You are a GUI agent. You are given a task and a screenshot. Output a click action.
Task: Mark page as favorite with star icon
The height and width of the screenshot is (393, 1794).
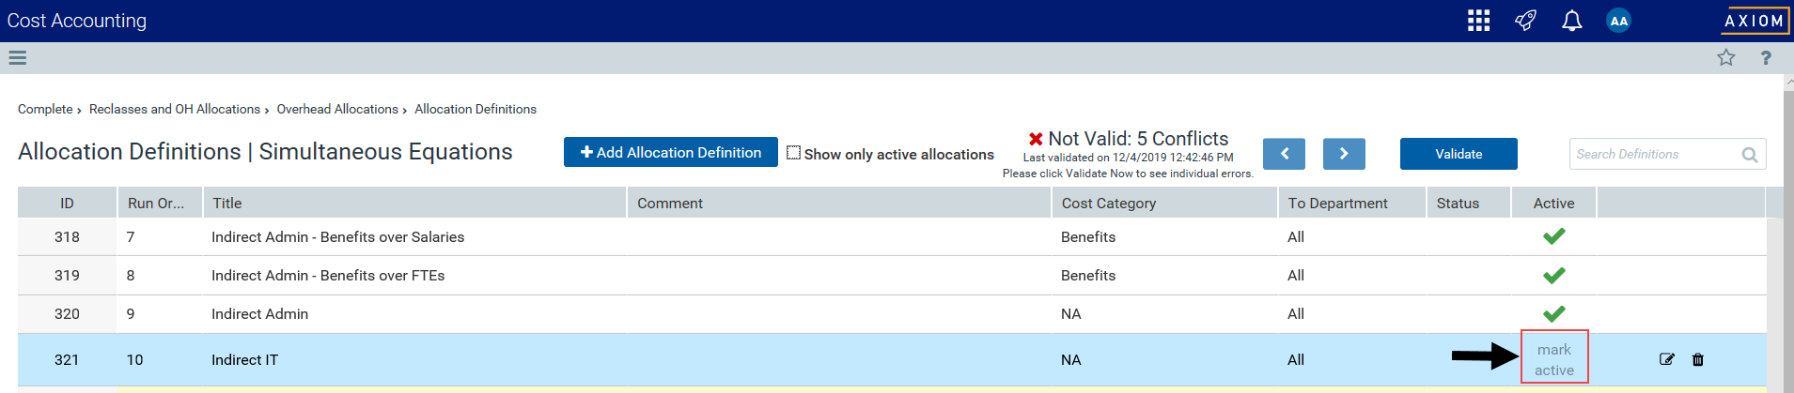pyautogui.click(x=1725, y=58)
